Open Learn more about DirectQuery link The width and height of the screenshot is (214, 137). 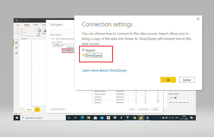tap(104, 71)
